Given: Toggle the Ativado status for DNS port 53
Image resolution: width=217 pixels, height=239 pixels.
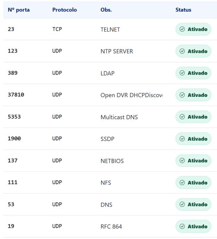Looking at the screenshot, I should 193,205.
